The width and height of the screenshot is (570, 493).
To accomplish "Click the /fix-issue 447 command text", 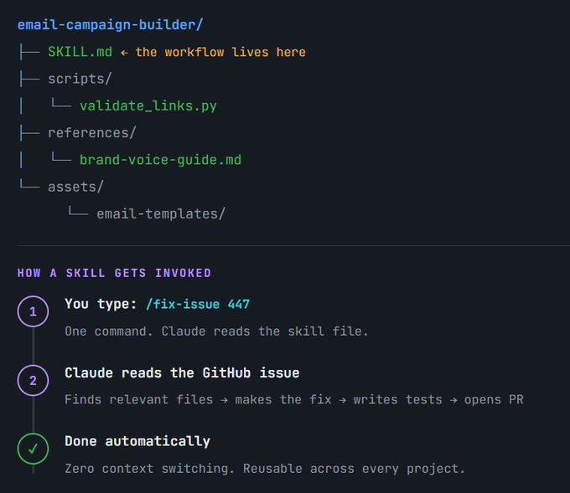I will pos(198,304).
